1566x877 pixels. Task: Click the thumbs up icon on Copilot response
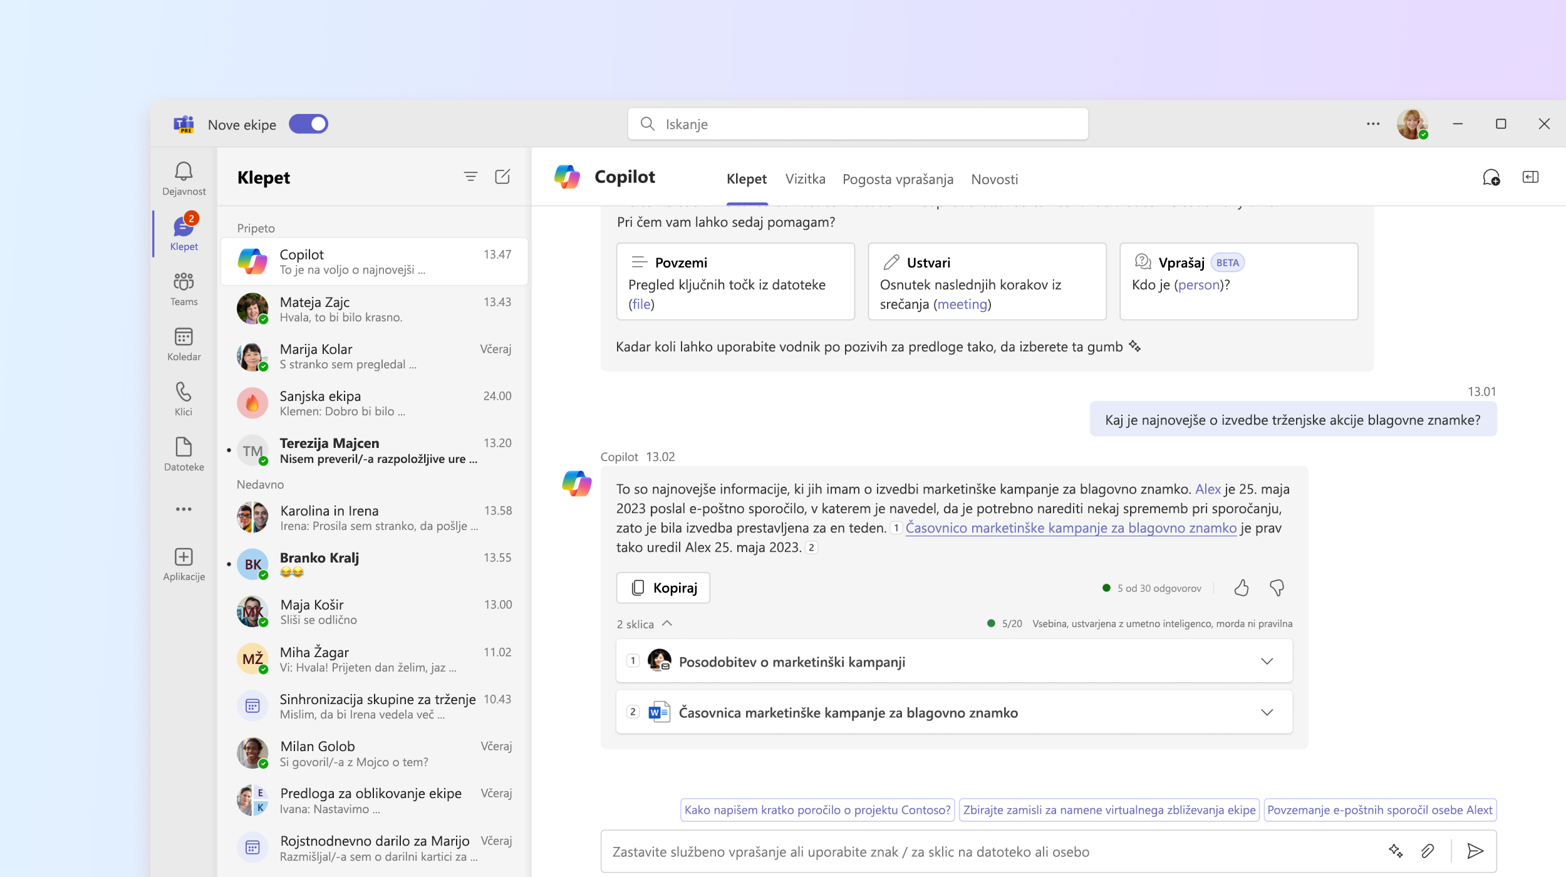coord(1240,588)
